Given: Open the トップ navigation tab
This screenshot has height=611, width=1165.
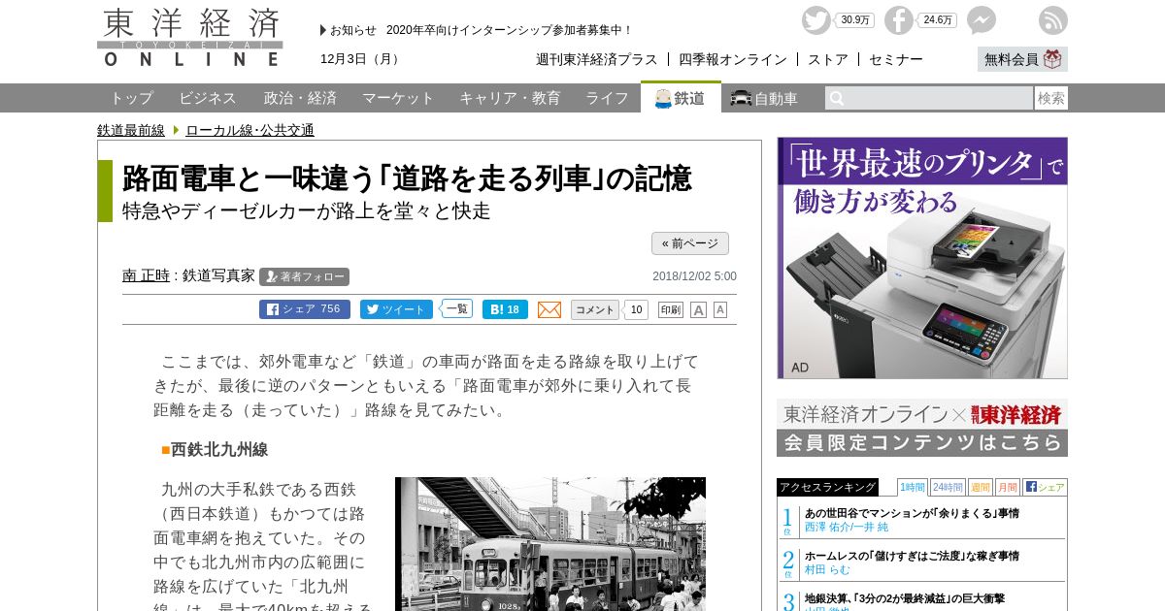Looking at the screenshot, I should coord(131,98).
